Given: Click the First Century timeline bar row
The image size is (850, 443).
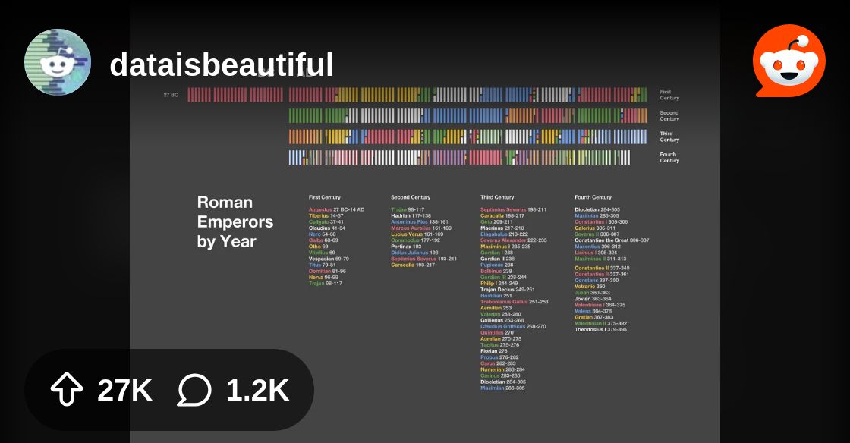Looking at the screenshot, I should pyautogui.click(x=417, y=95).
